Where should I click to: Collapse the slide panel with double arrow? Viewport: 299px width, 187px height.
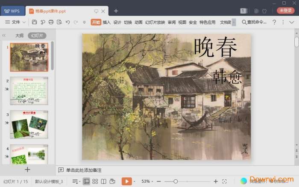point(4,35)
